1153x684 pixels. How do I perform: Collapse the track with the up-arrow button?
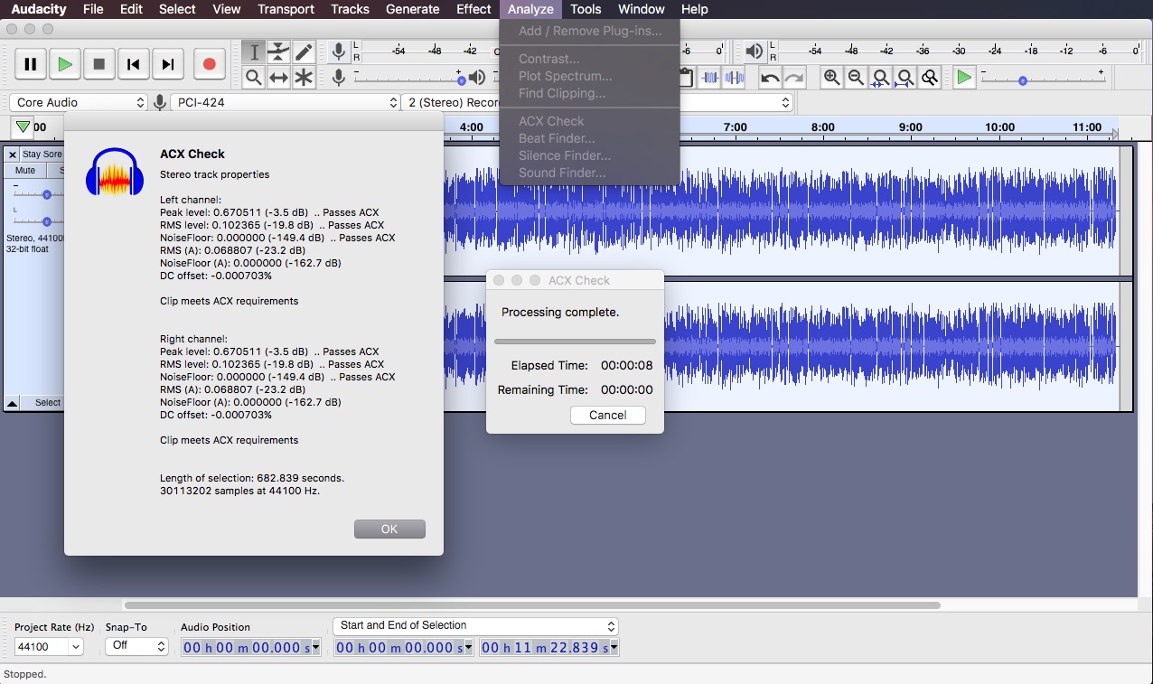[x=13, y=403]
